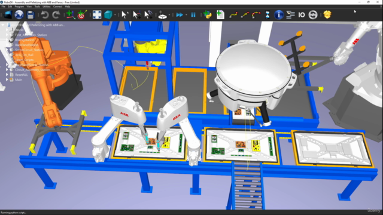Screen dimensions: 383x215
Task: Save the station with the floppy disk icon
Action: [31, 15]
